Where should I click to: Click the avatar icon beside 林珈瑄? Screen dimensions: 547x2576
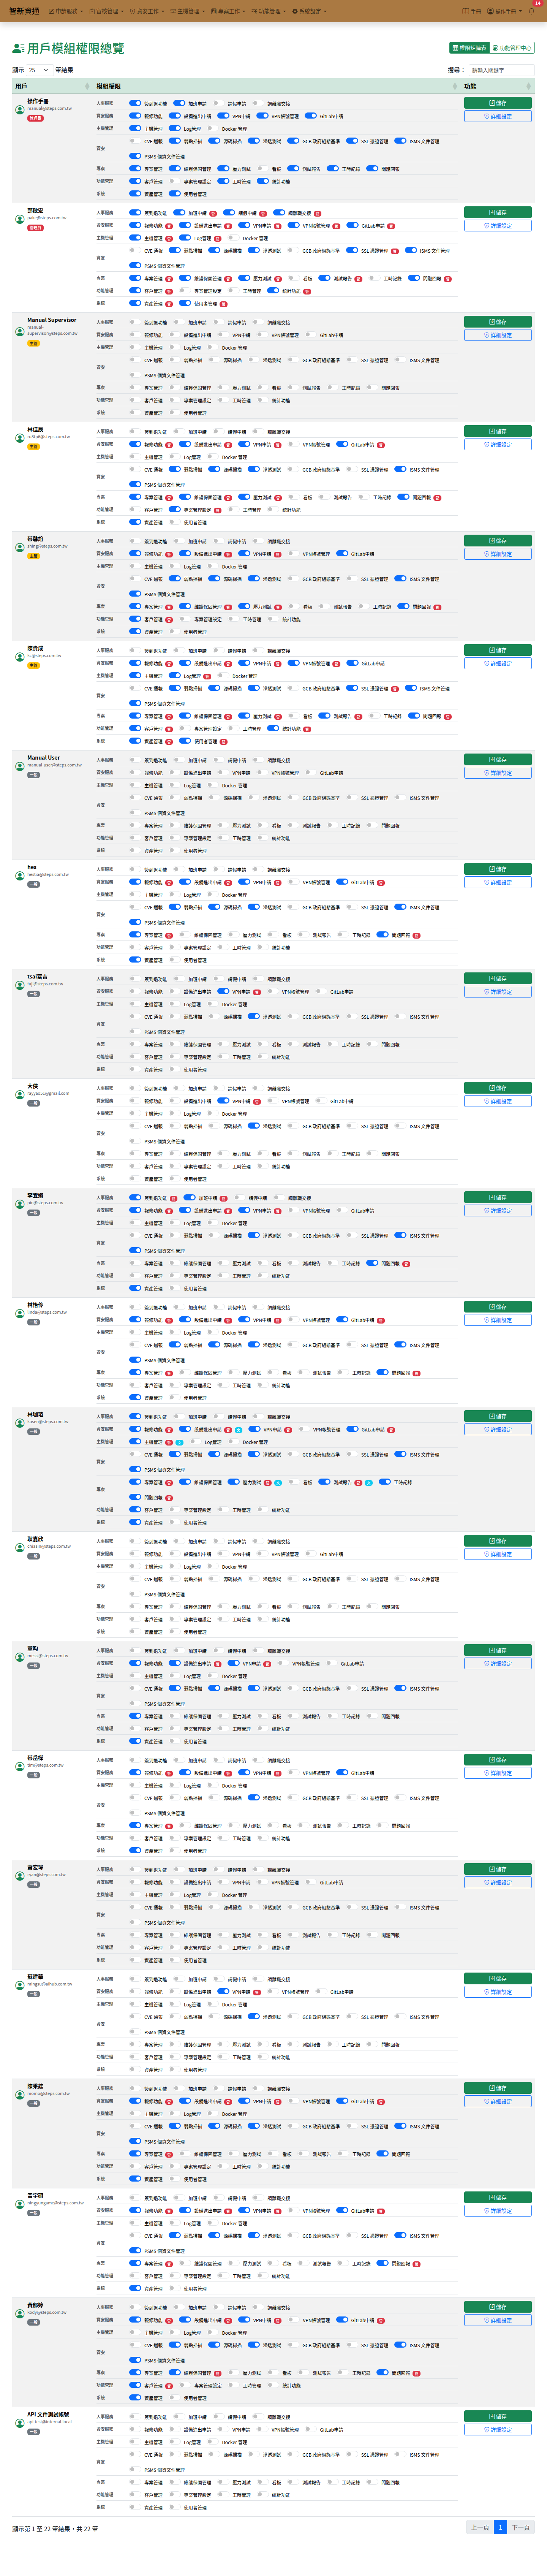click(20, 1423)
